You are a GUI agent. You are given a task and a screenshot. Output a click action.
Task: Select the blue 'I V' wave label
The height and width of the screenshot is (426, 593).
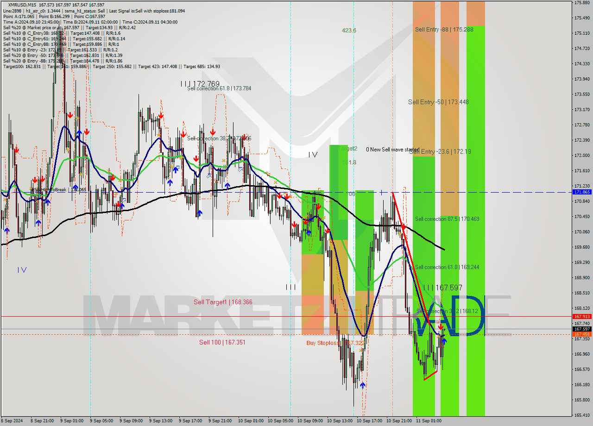(22, 270)
